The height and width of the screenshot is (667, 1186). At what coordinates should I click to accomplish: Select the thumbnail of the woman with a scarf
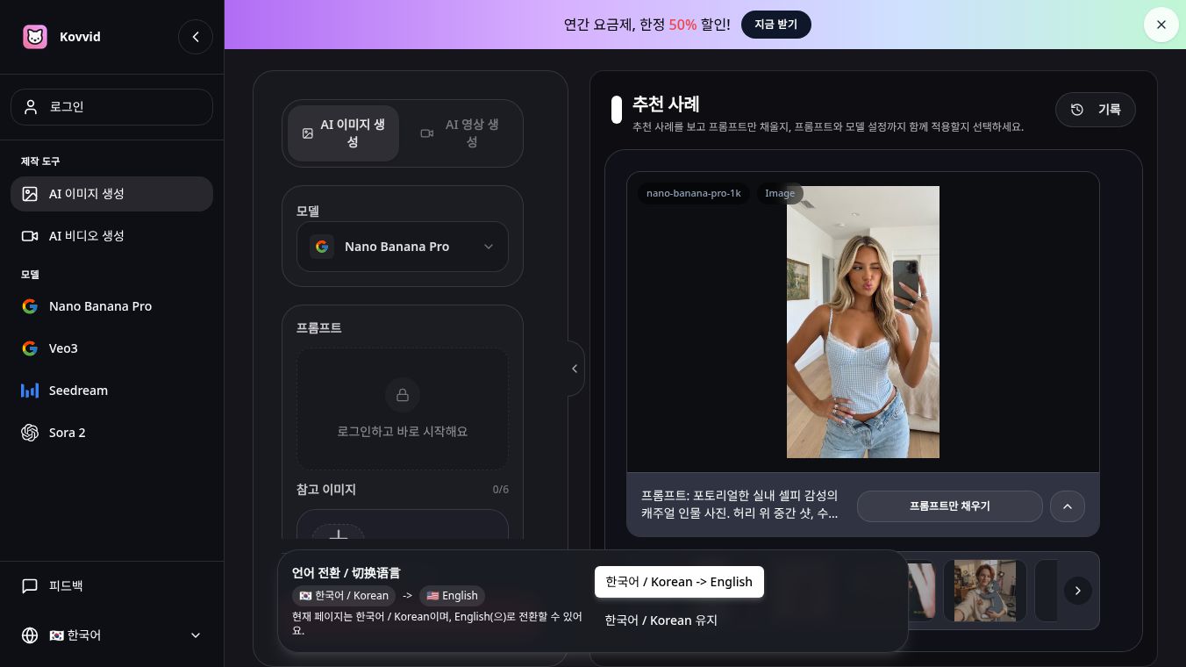985,591
